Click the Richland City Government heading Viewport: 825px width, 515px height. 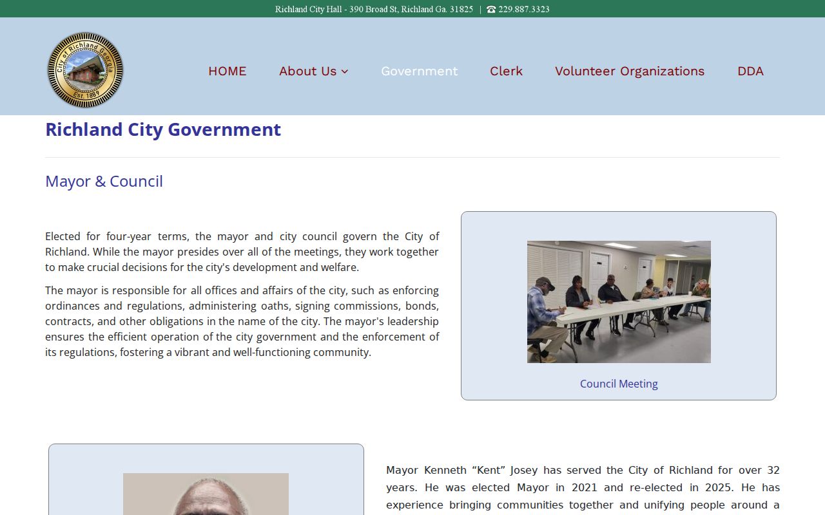pos(163,129)
